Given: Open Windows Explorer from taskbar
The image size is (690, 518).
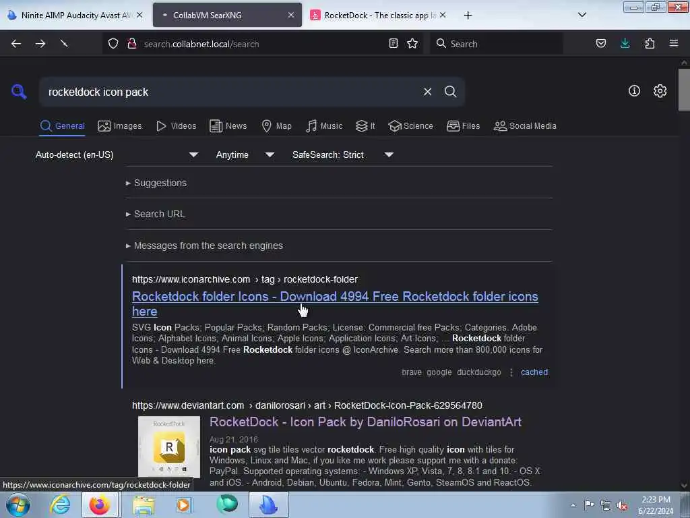Looking at the screenshot, I should [144, 505].
